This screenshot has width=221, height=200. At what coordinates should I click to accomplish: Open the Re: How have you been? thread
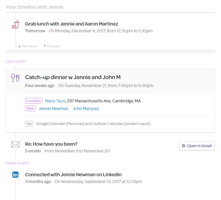(x=51, y=144)
